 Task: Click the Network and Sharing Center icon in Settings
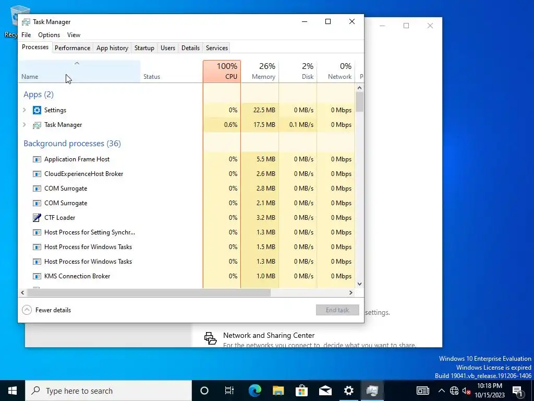[211, 338]
